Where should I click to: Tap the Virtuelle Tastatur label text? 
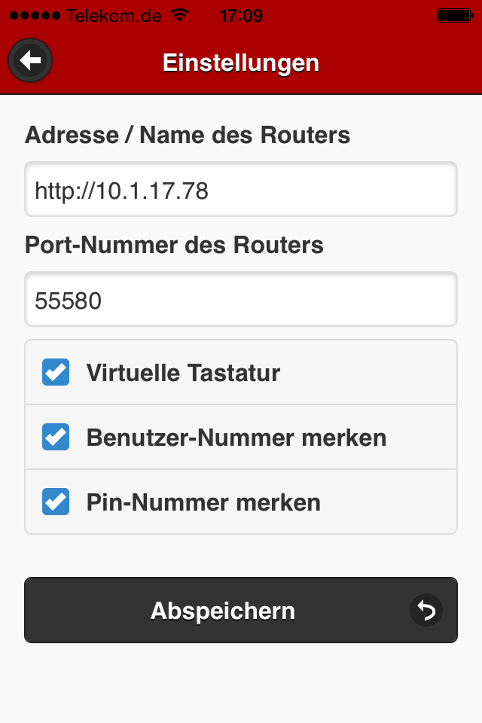pos(183,372)
